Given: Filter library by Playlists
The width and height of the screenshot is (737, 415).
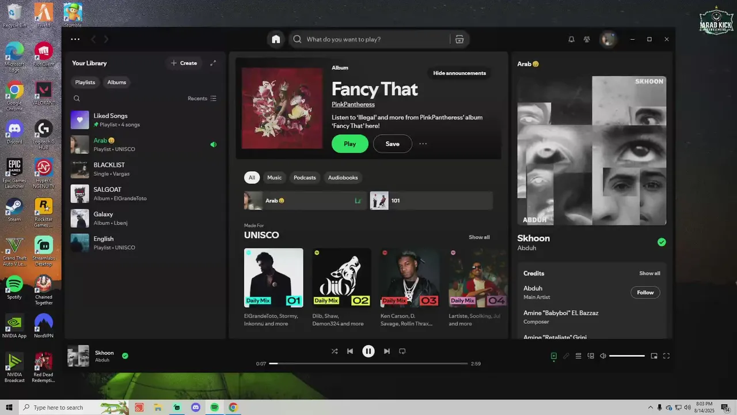Looking at the screenshot, I should 85,82.
